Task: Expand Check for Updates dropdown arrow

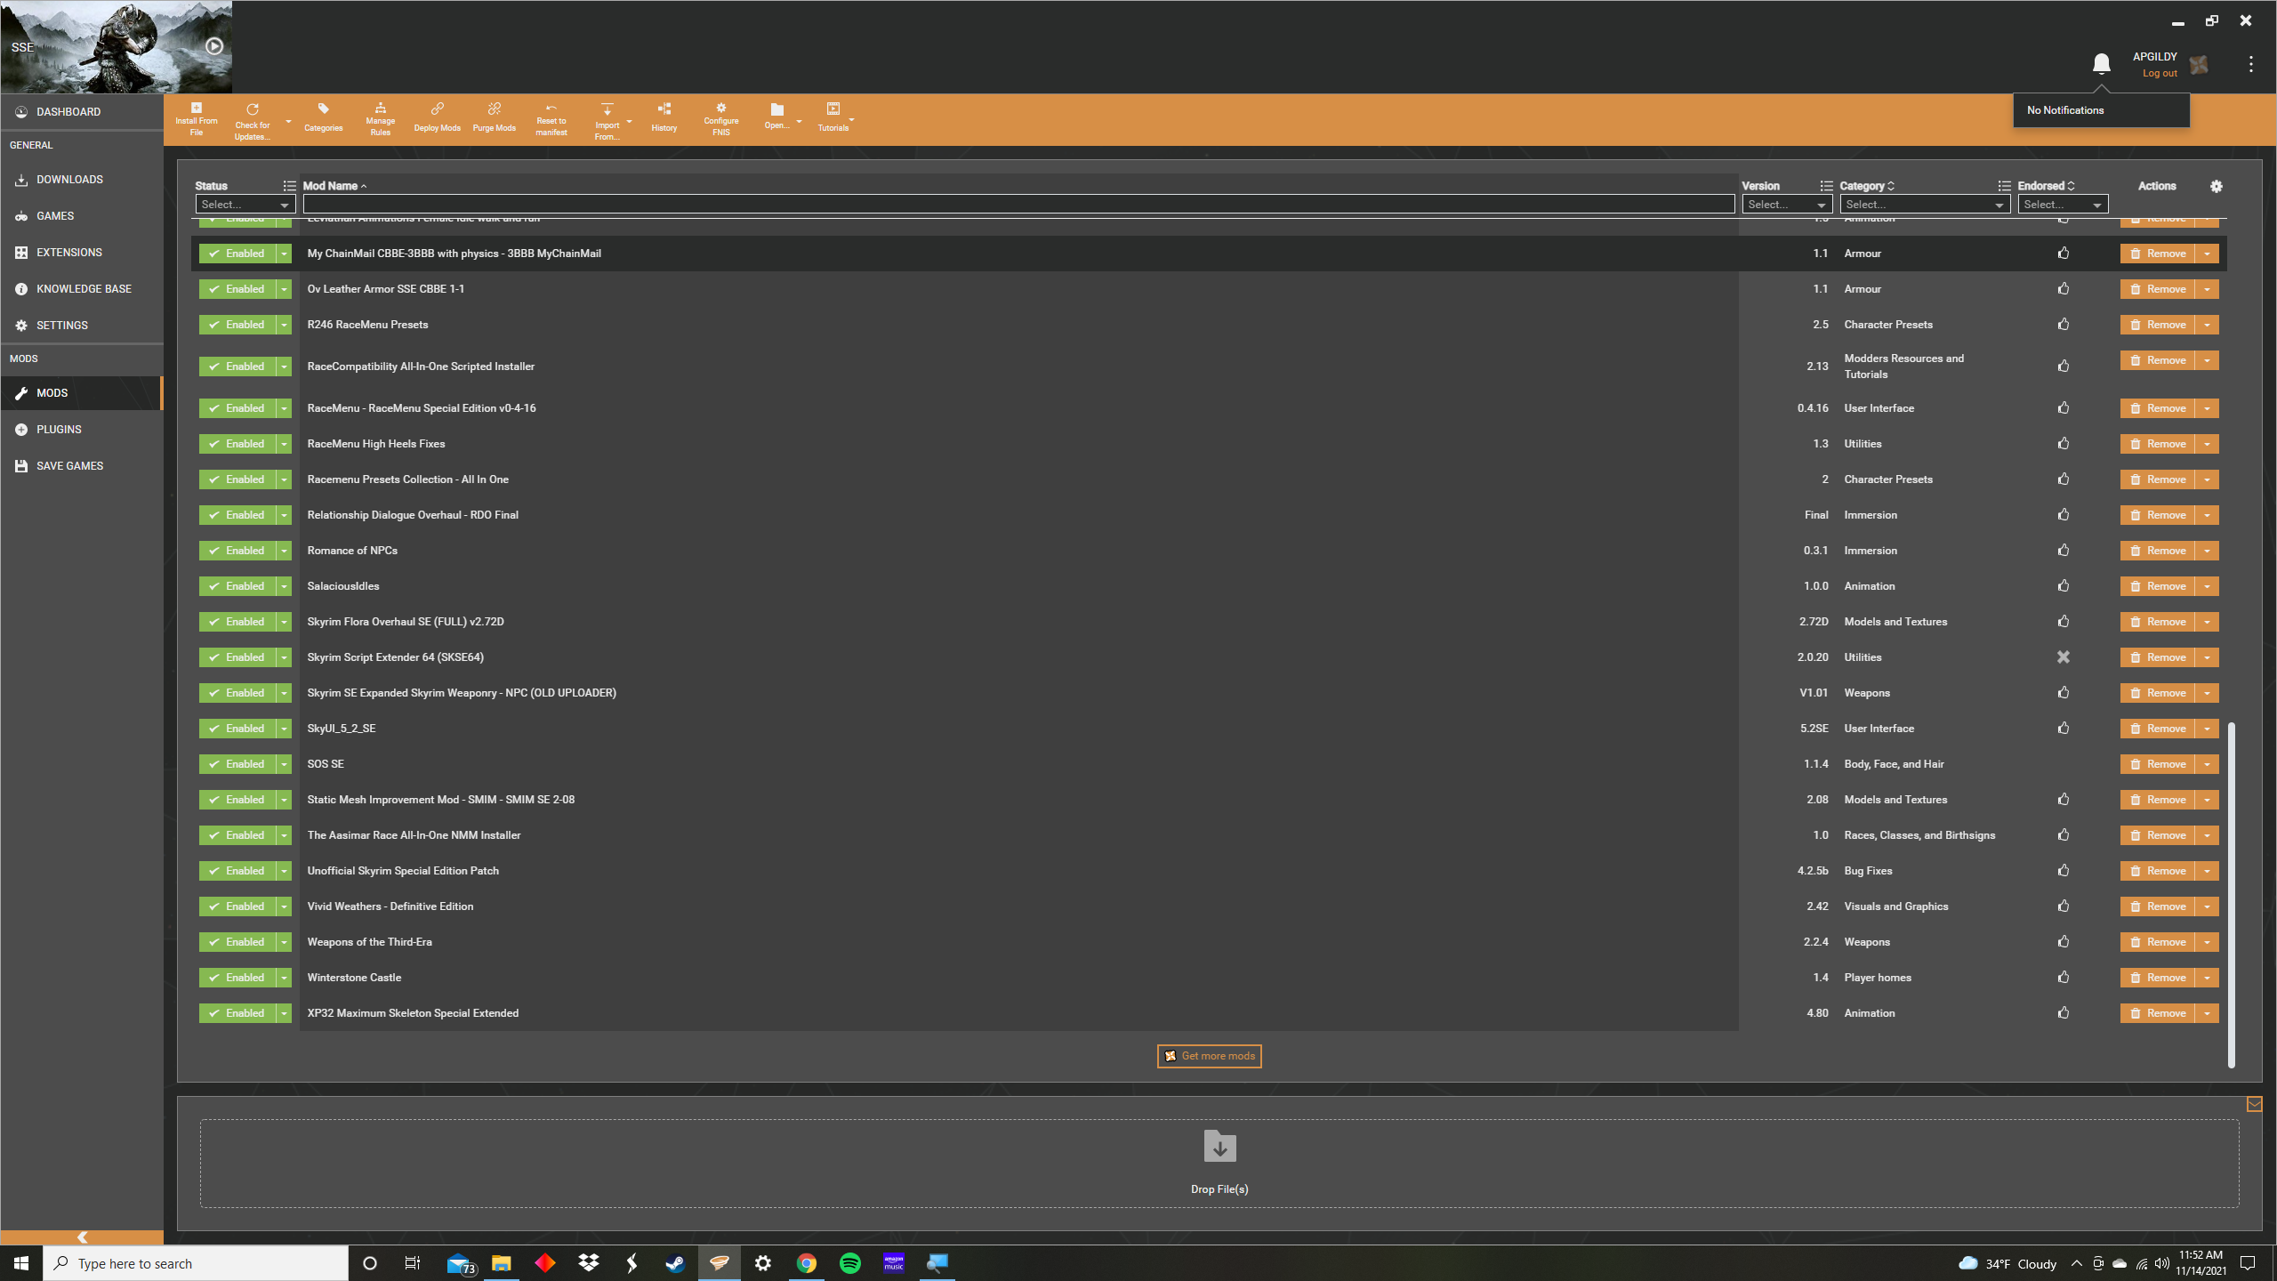Action: [x=288, y=121]
